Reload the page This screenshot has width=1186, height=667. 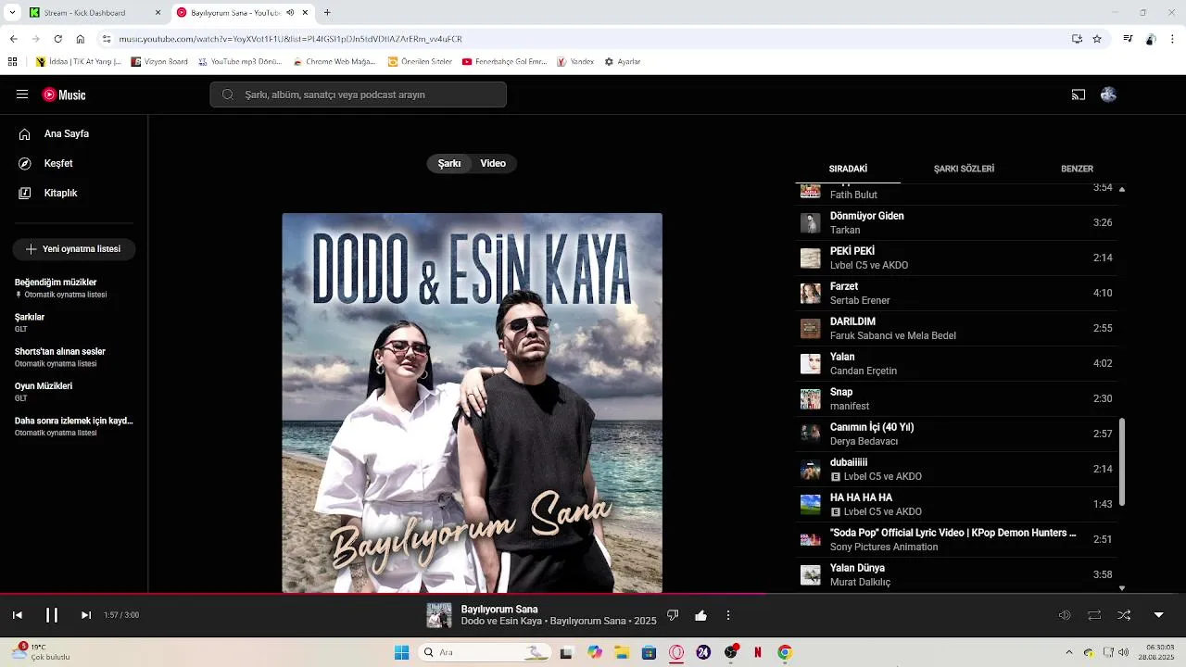[x=57, y=39]
